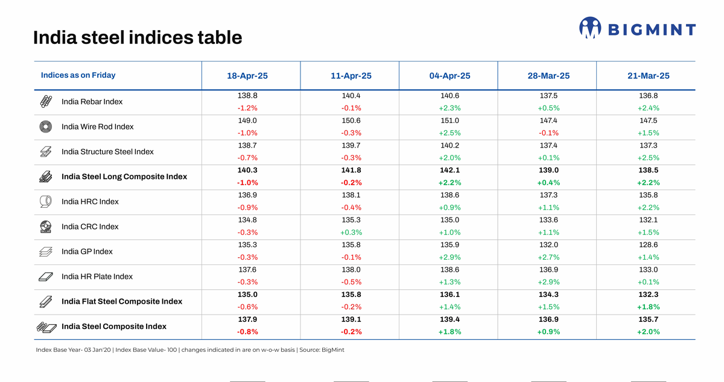Click the Steel Composite Index icon
This screenshot has width=724, height=382.
click(x=47, y=327)
